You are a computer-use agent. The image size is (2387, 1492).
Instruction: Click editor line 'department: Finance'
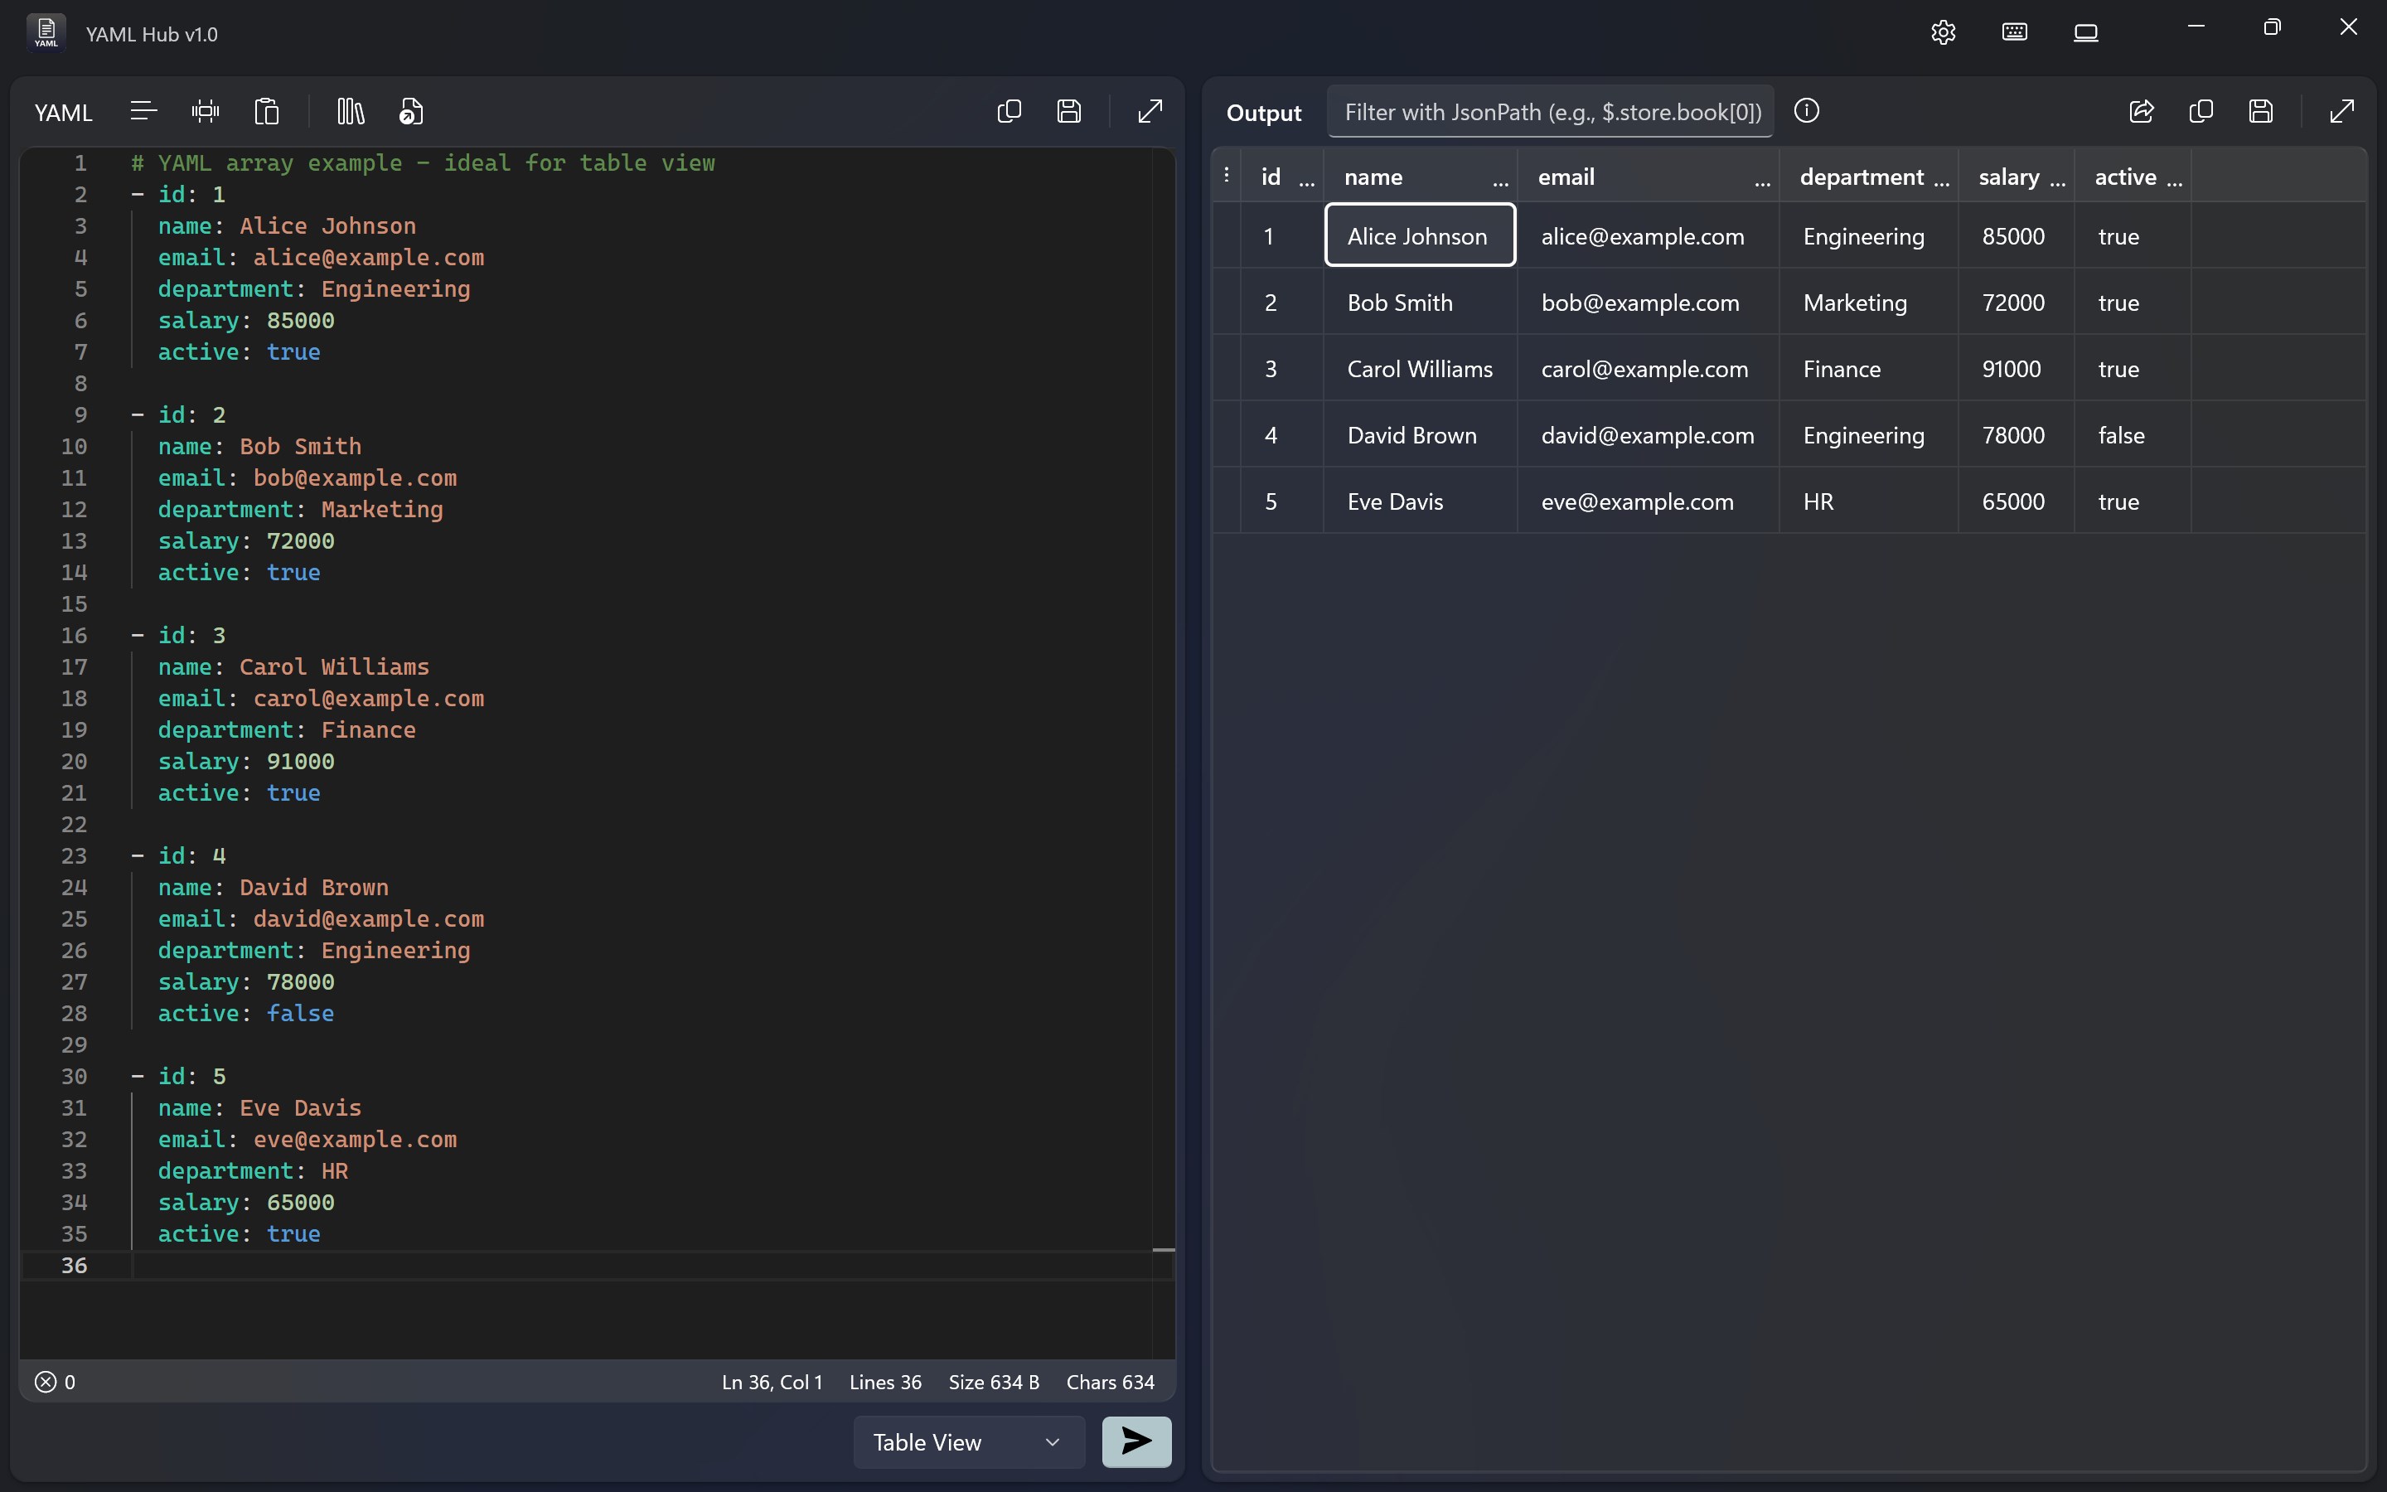[287, 729]
